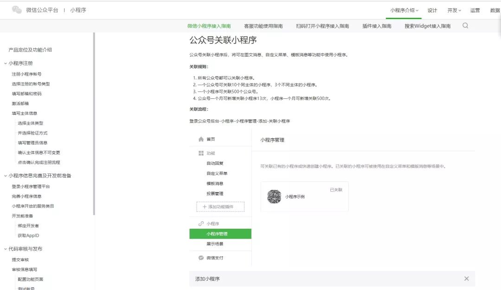Image resolution: width=501 pixels, height=290 pixels.
Task: Open 激活邮箱 sidebar entry
Action: click(20, 103)
